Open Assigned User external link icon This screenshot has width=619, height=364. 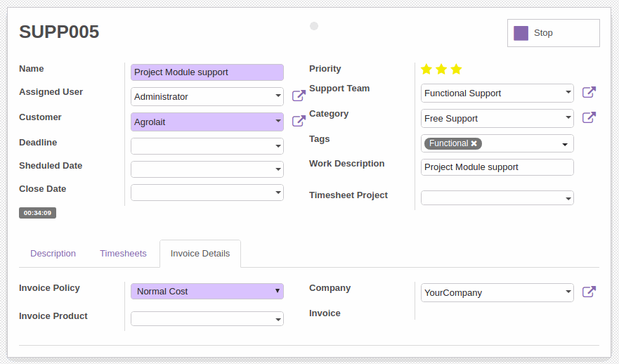pos(299,96)
